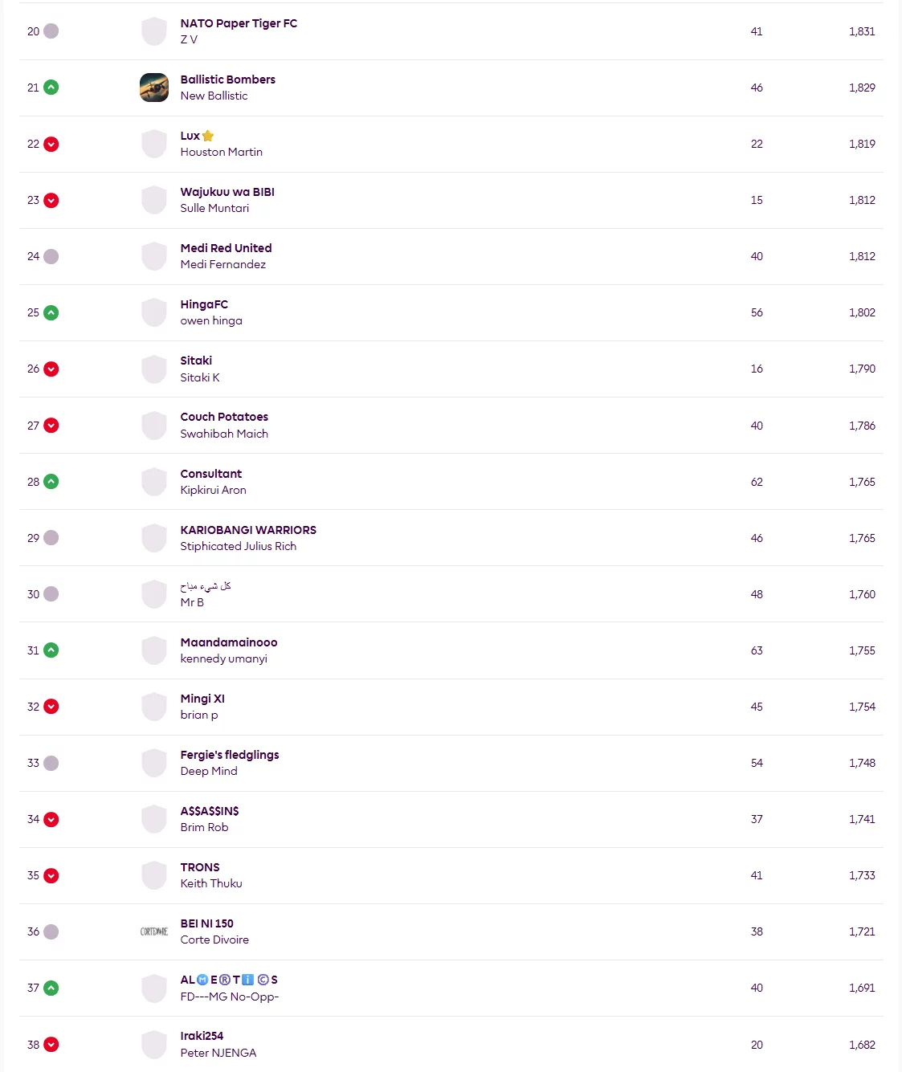The width and height of the screenshot is (902, 1072).
Task: Open Fergie's fledglings team link
Action: coord(230,755)
